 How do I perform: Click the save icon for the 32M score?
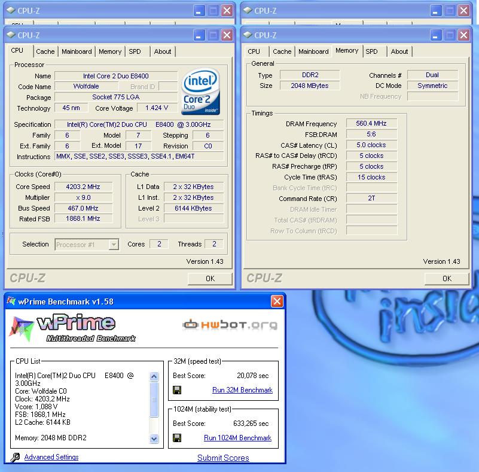click(177, 390)
